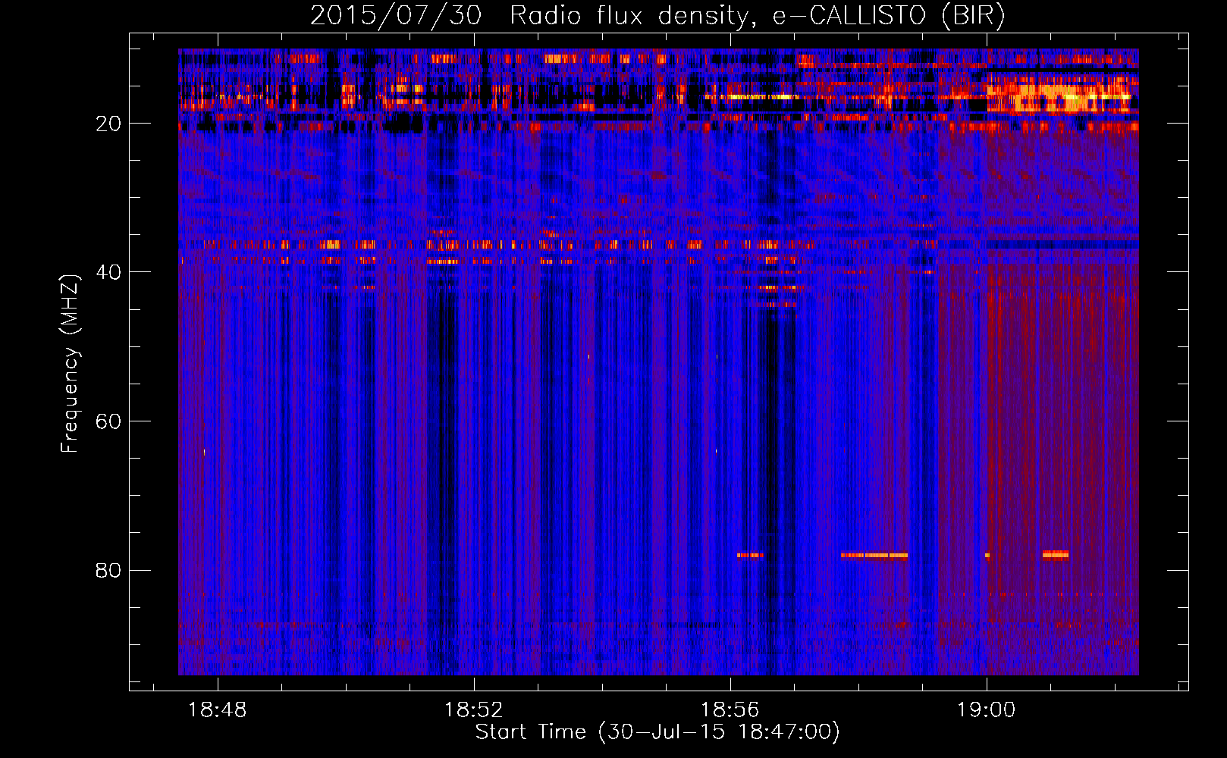
Task: Click the 40 MHz frequency tick label
Action: pyautogui.click(x=109, y=272)
